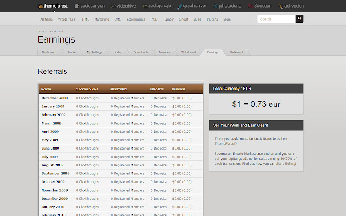Screen dimensions: 346x216
Task: Switch to the Hidden tab
Action: point(118,52)
